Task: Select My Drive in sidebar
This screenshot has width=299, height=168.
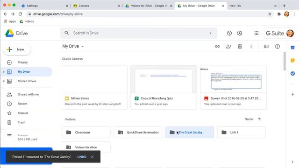Action: click(x=27, y=72)
